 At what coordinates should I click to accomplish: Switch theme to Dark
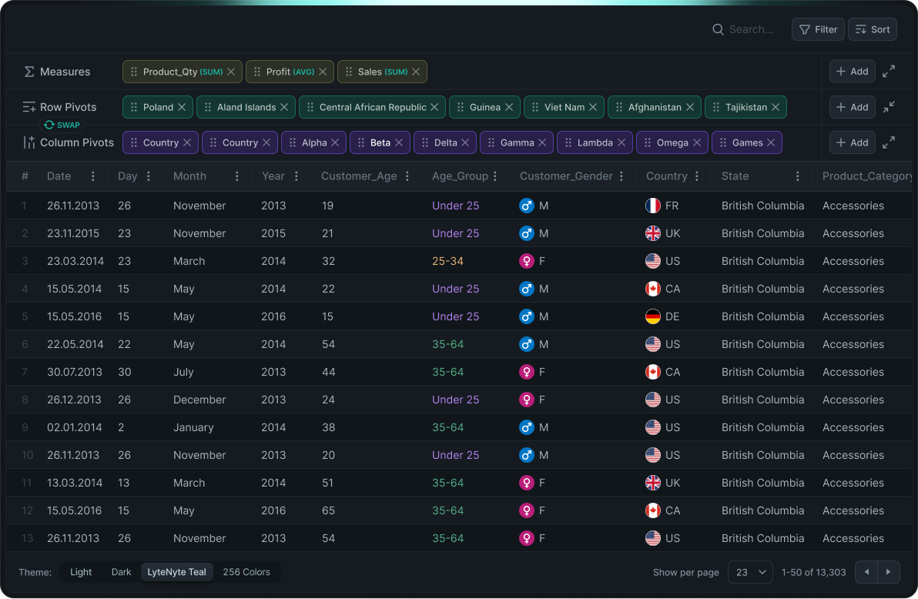(121, 572)
